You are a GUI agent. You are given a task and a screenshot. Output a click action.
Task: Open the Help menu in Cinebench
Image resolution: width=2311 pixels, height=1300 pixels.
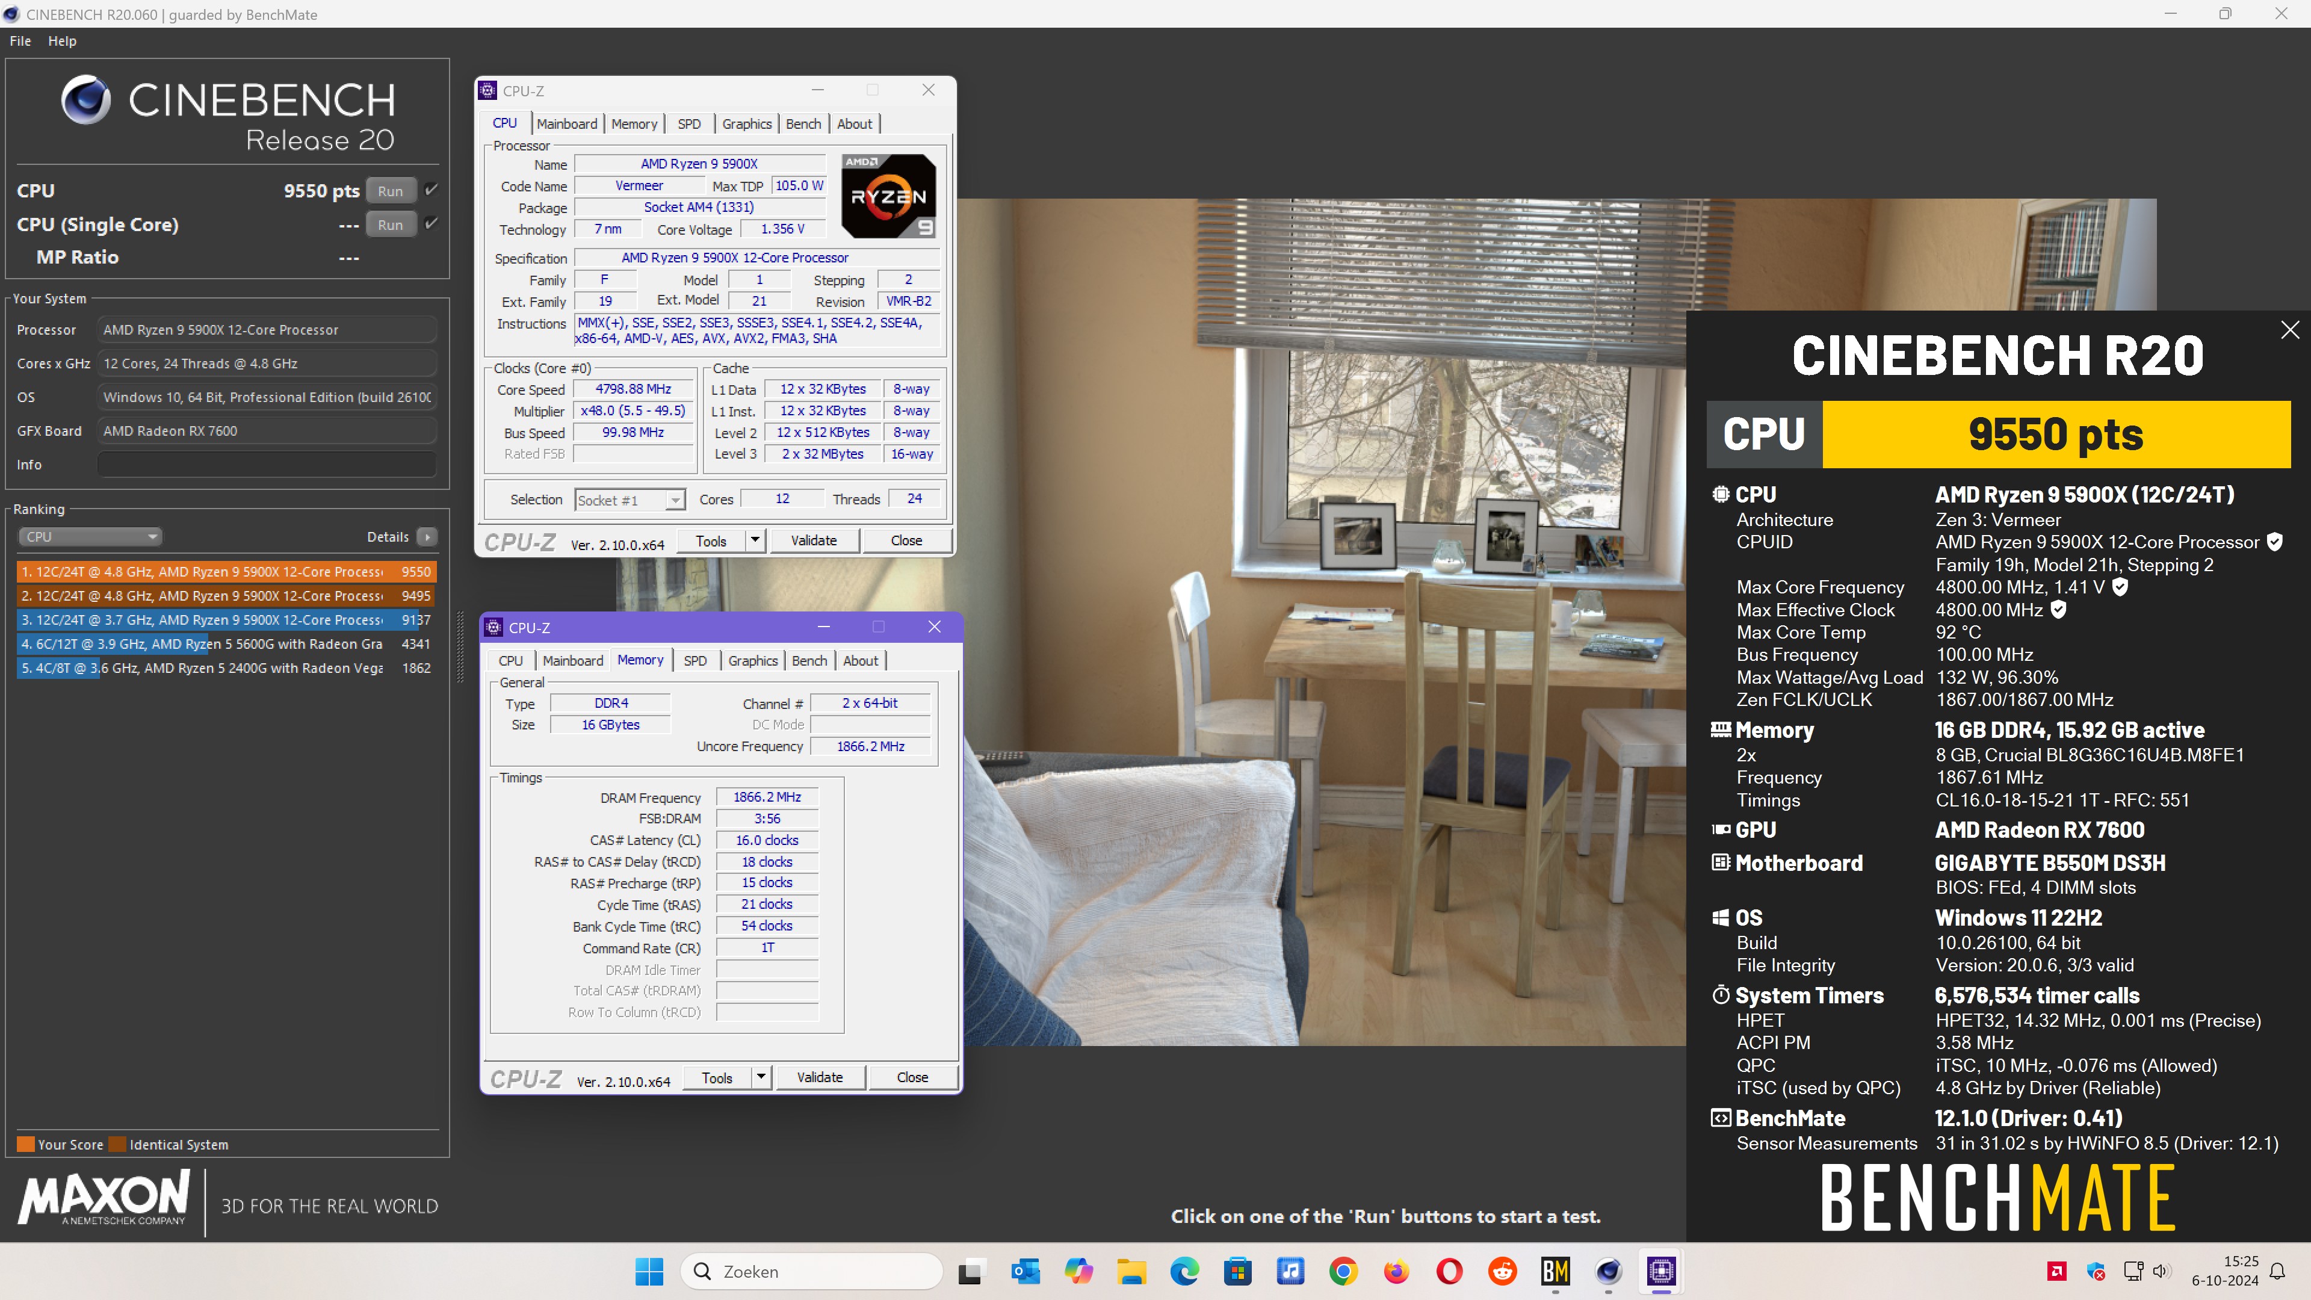point(62,42)
